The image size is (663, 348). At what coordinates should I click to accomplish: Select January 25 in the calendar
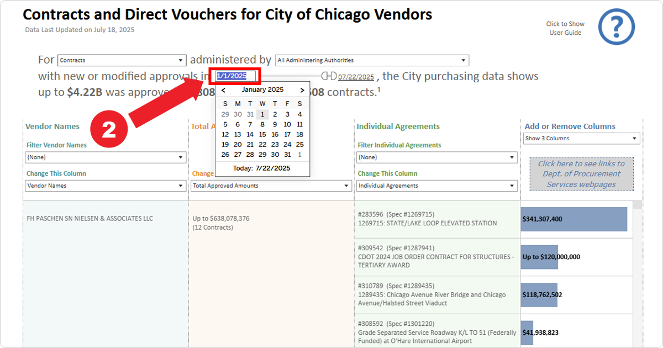(x=300, y=144)
